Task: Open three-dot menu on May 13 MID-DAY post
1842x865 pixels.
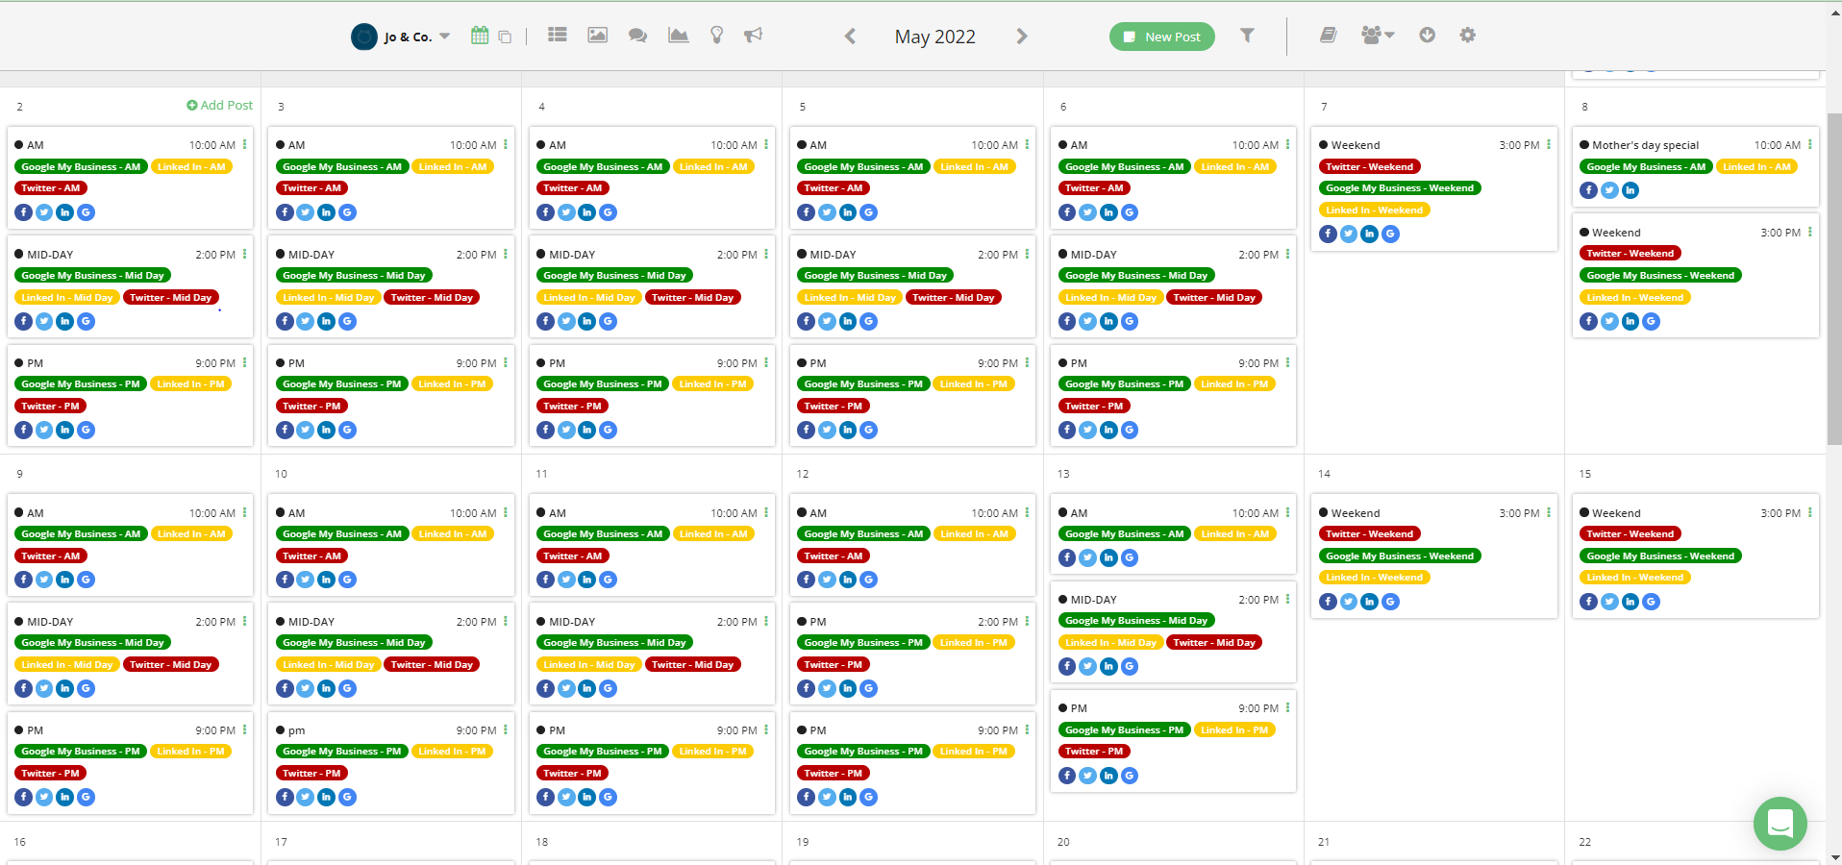Action: tap(1288, 600)
